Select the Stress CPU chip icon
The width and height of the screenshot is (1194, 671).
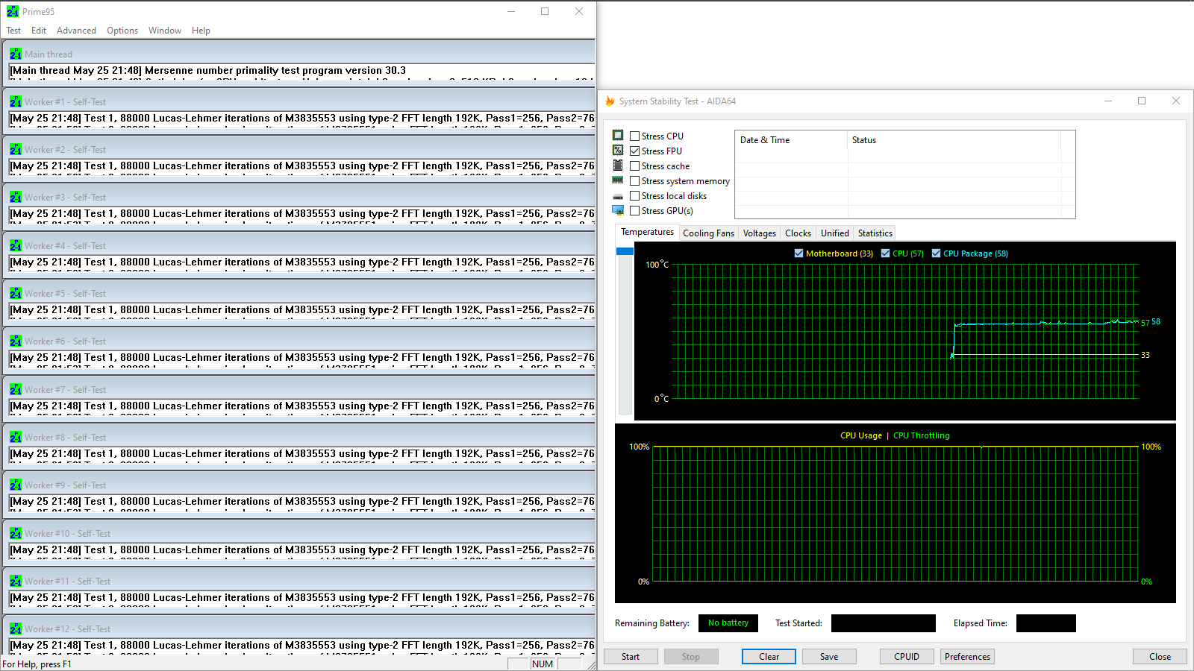618,135
